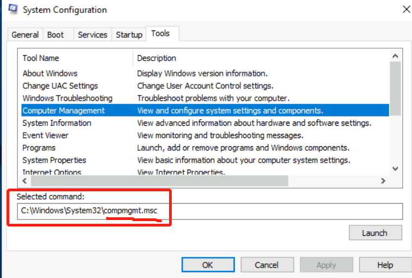Switch to the General tab

tap(25, 35)
